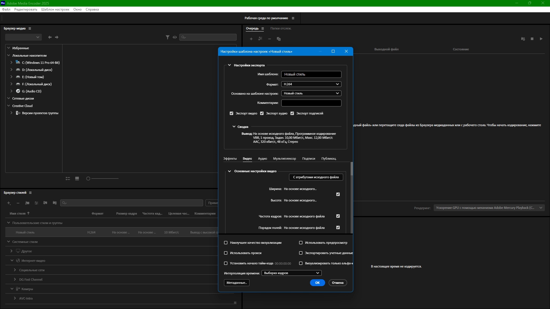Viewport: 550px width, 309px height.
Task: Switch Media Browser to thumbnail view icon
Action: [77, 179]
